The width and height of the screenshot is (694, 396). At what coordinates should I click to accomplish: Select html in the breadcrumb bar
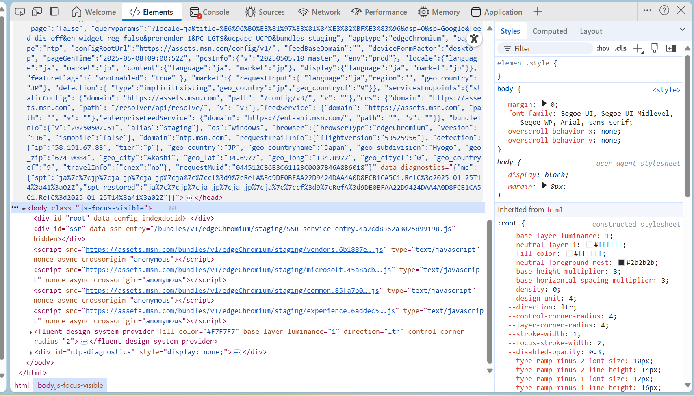tap(22, 385)
